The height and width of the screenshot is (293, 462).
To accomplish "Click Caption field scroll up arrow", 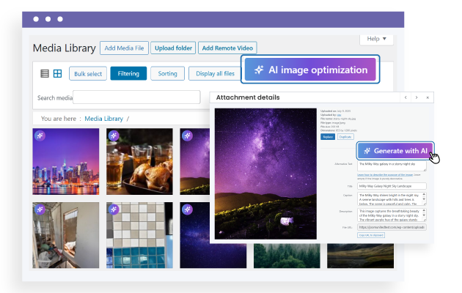I will (424, 194).
